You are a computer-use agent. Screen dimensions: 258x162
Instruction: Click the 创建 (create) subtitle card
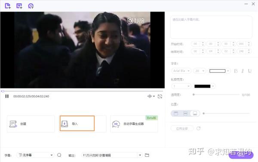tap(31, 124)
